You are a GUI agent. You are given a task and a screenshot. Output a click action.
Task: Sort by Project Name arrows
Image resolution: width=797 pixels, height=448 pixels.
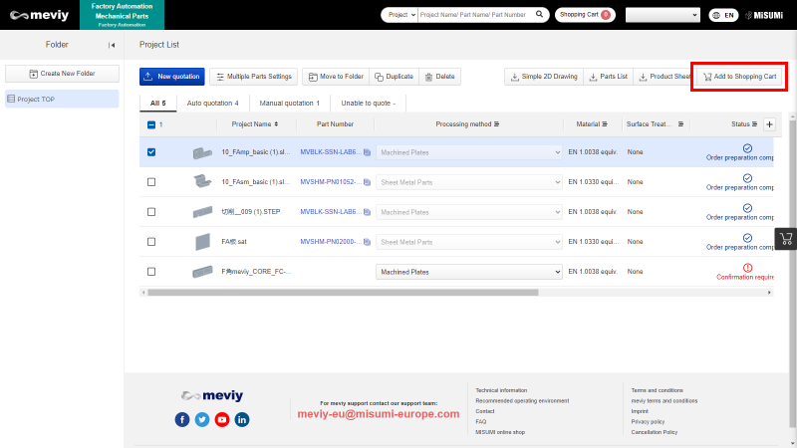click(x=276, y=123)
